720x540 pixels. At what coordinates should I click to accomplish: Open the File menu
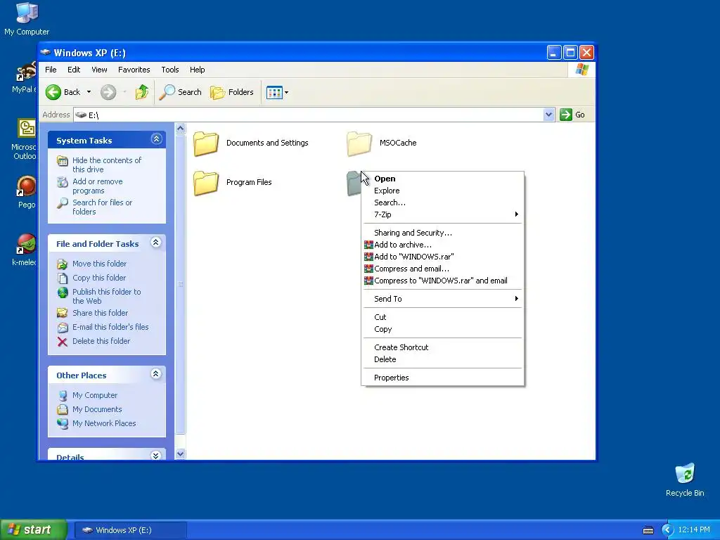click(x=51, y=70)
